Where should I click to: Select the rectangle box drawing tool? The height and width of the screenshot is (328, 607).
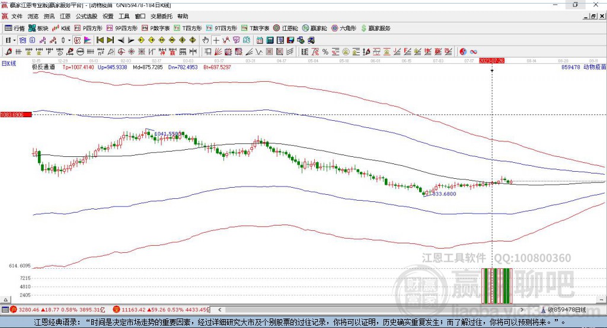click(x=208, y=52)
